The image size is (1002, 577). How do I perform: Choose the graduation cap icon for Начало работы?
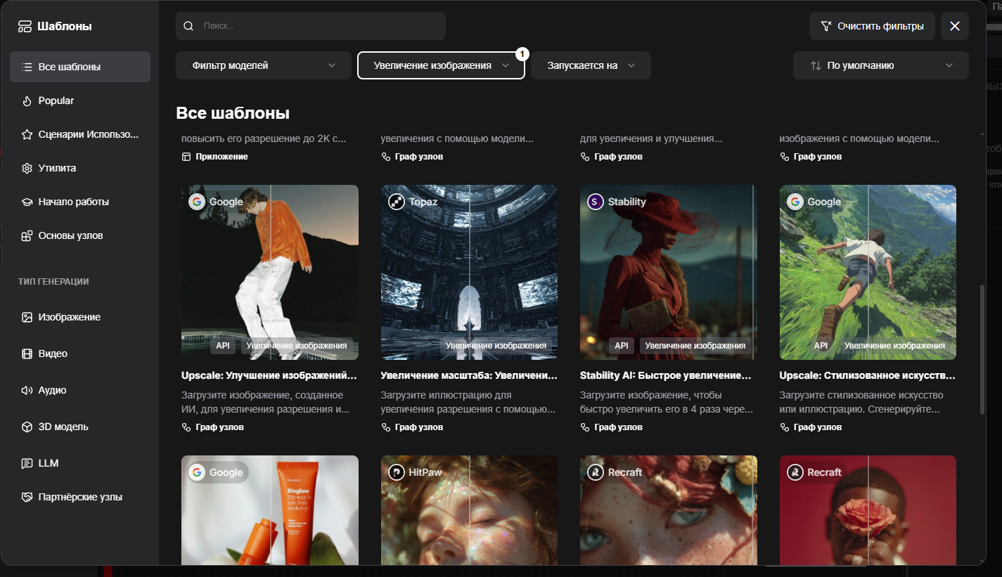(27, 202)
